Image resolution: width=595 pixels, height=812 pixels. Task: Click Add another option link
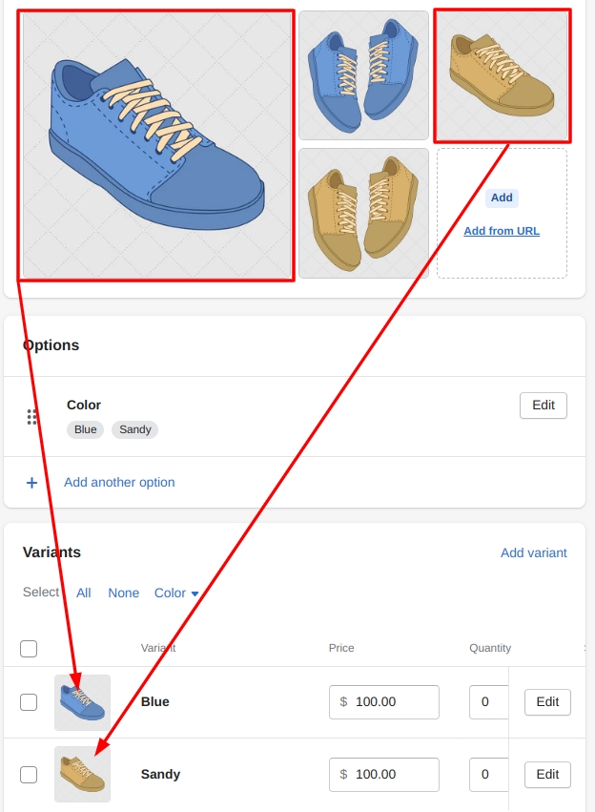119,483
